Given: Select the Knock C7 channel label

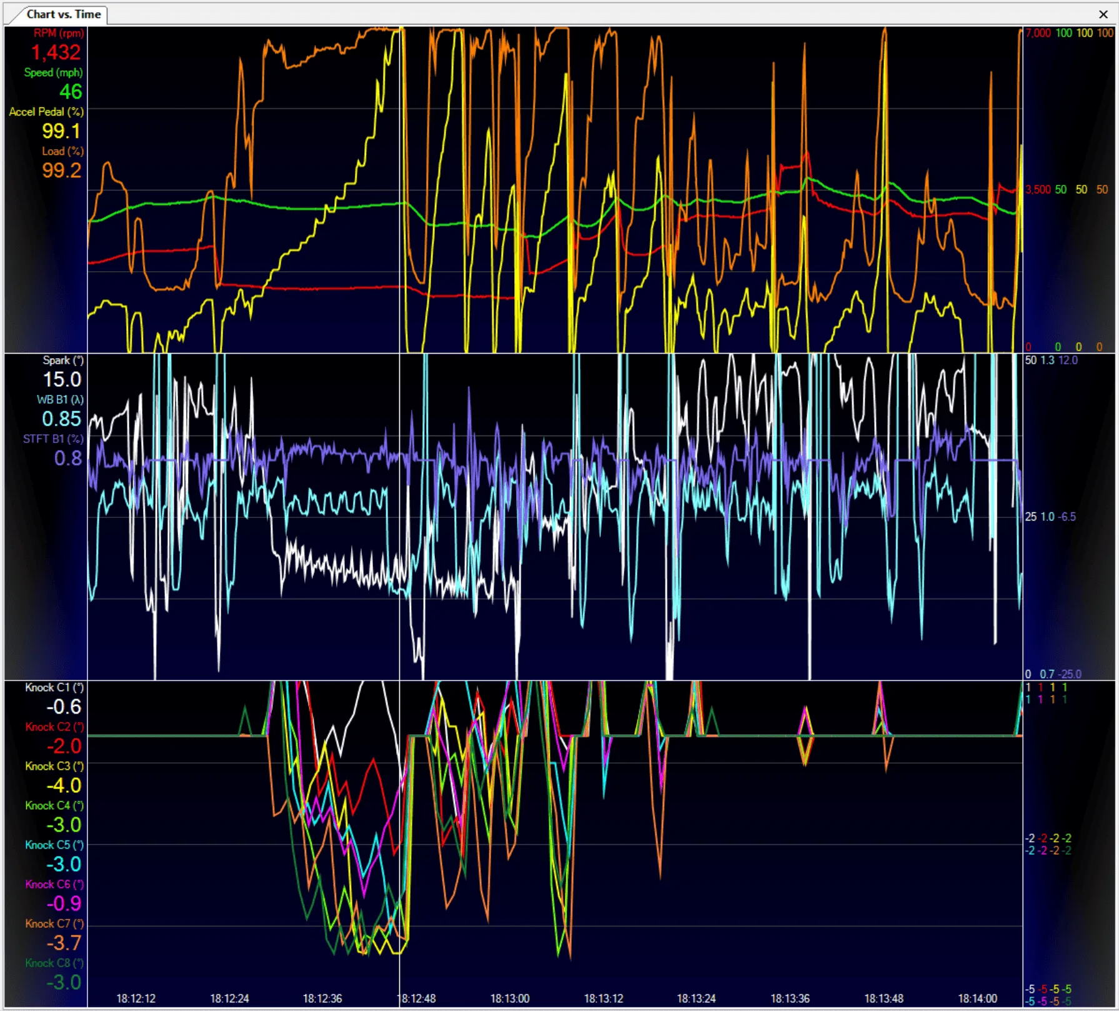Looking at the screenshot, I should click(x=54, y=924).
